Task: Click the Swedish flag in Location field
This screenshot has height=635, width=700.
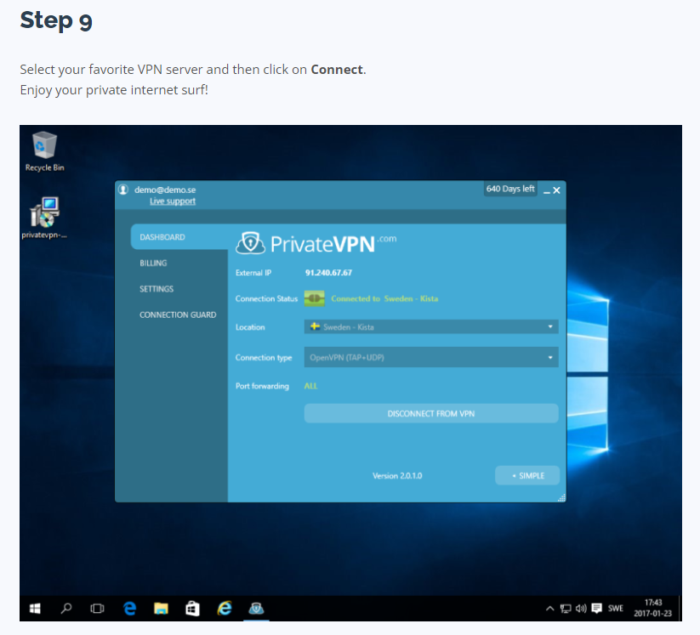Action: click(x=316, y=326)
